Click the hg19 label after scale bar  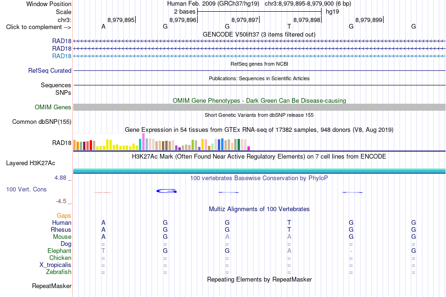pyautogui.click(x=332, y=12)
